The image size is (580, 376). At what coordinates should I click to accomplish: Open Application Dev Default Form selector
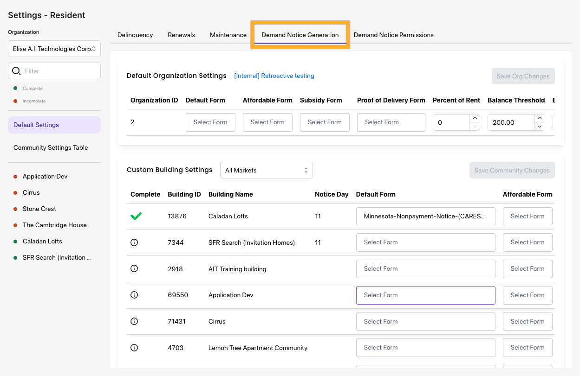tap(426, 295)
